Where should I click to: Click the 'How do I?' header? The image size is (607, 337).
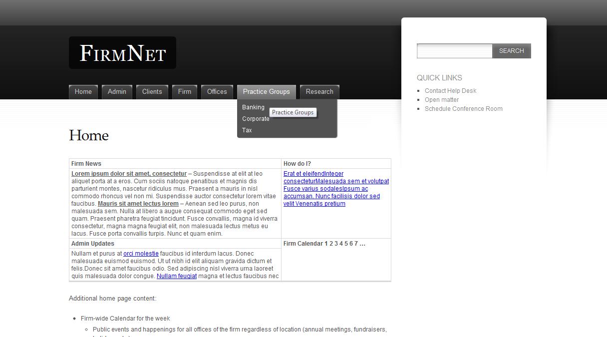coord(297,164)
